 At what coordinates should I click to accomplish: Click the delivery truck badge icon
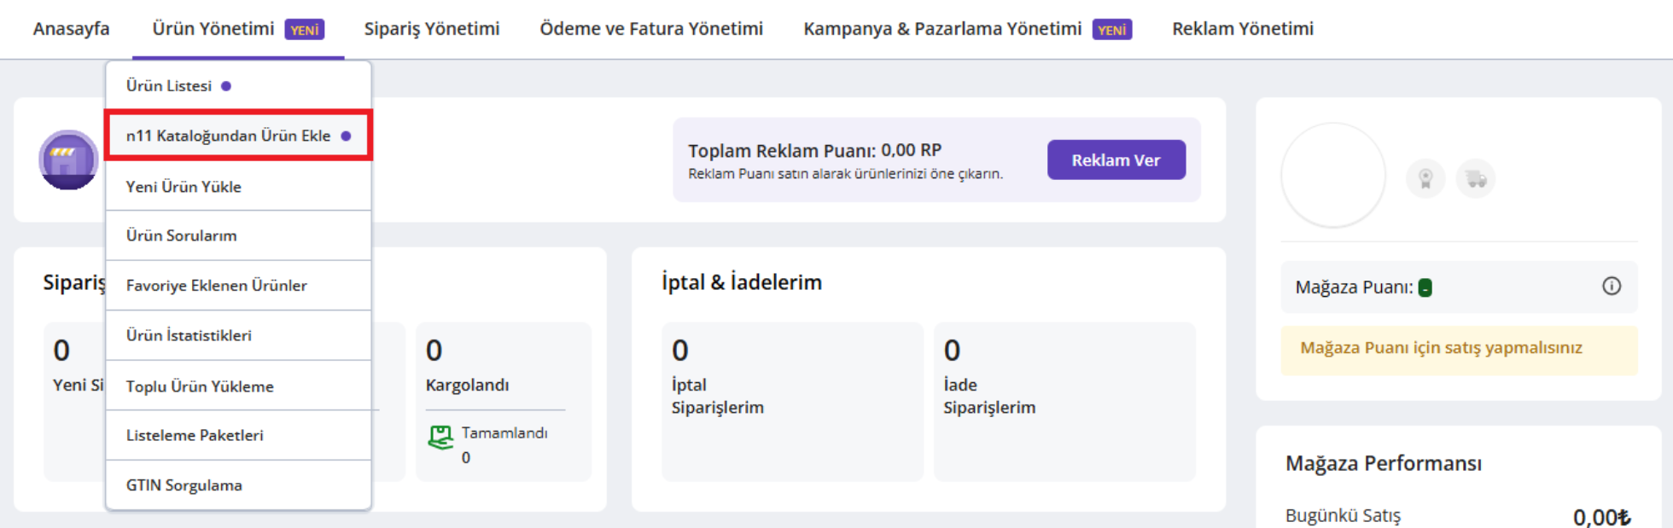1476,179
